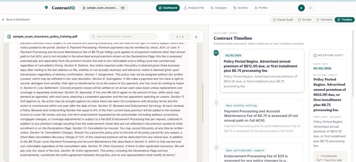This screenshot has height=162, width=356.
Task: Click the Milestone Audit info icon
Action: tap(315, 55)
